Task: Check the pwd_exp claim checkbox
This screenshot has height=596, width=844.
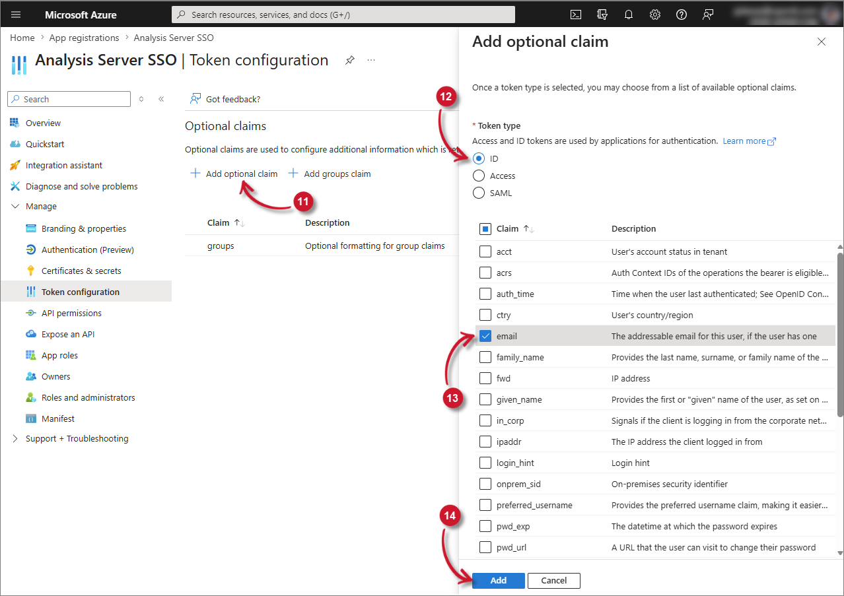Action: coord(485,526)
